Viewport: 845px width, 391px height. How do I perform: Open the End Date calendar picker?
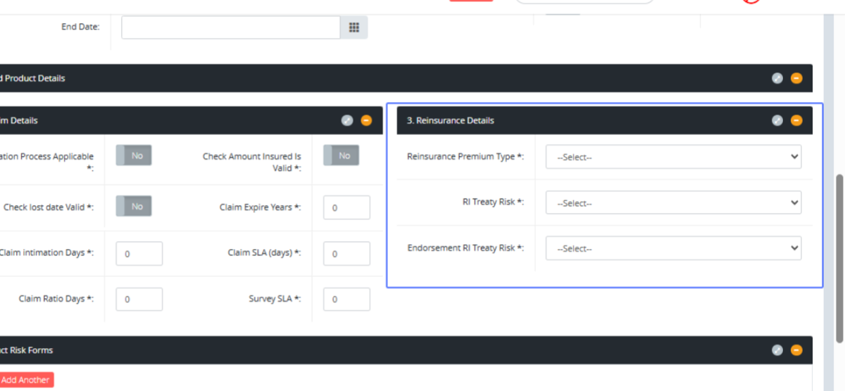point(354,27)
